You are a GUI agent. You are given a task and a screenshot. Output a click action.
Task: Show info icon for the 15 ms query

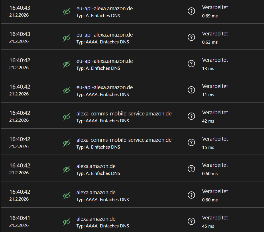[x=191, y=143]
